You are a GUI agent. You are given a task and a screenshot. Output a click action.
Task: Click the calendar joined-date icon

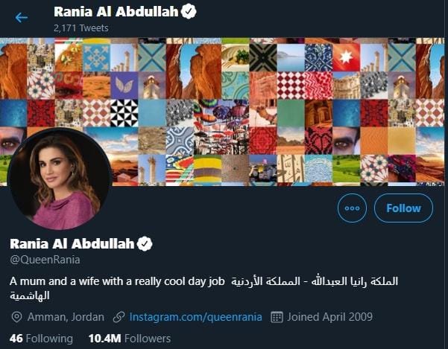277,317
